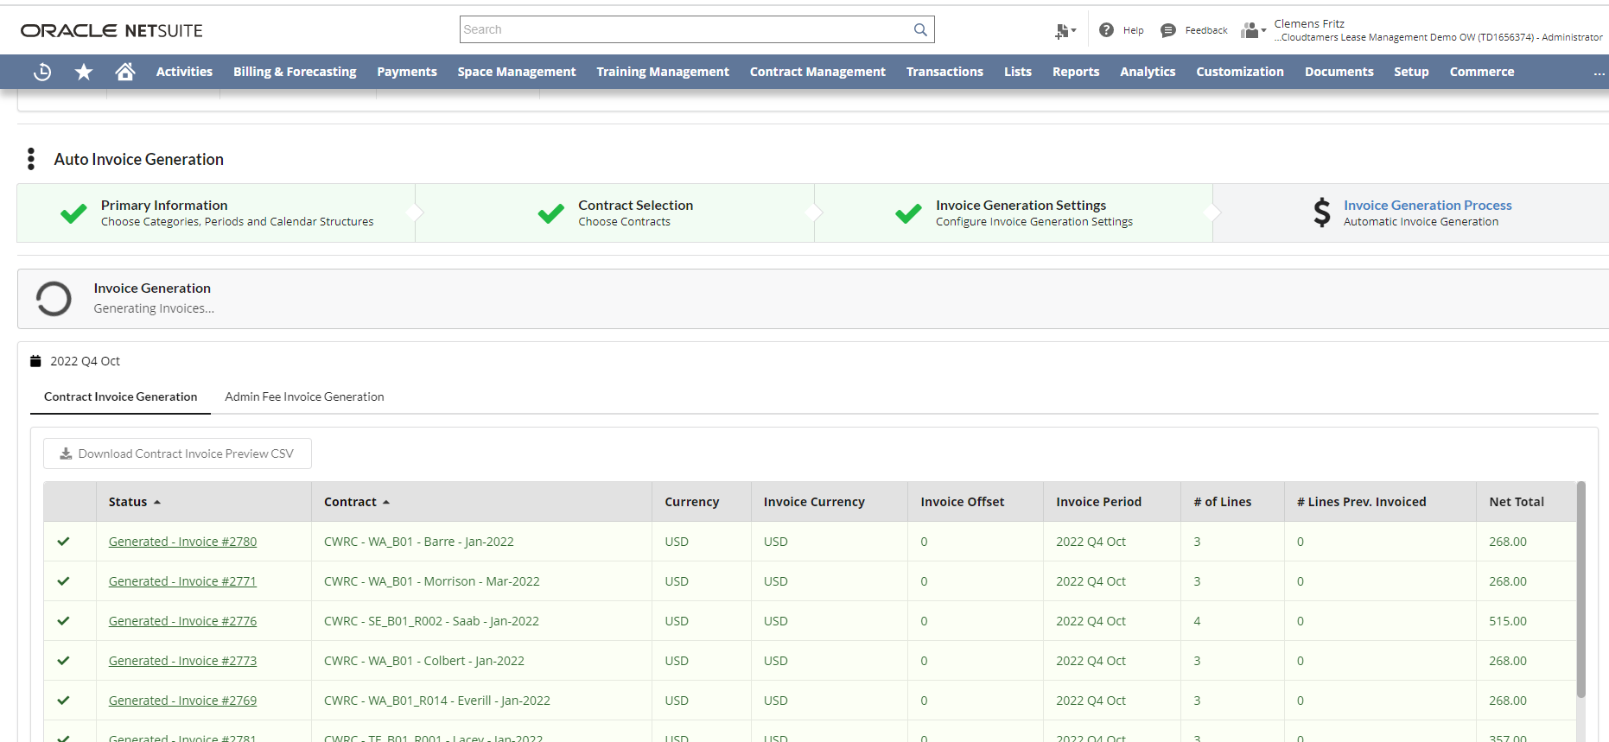Click the Invoice Generation Process dollar icon
The height and width of the screenshot is (742, 1609).
pyautogui.click(x=1321, y=212)
